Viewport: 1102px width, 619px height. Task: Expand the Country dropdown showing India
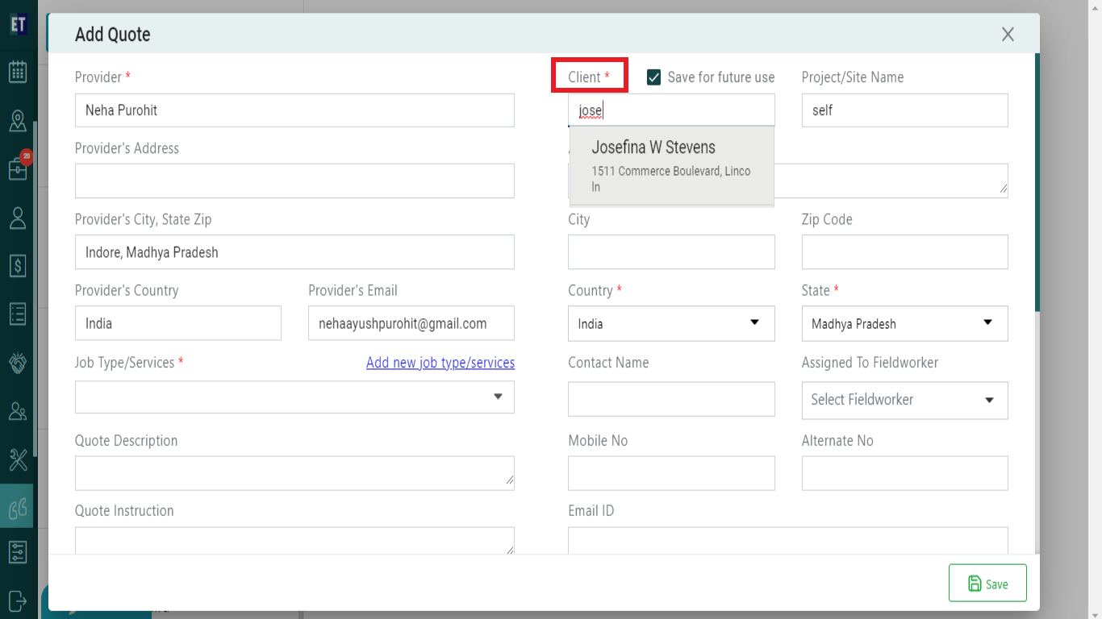click(671, 323)
